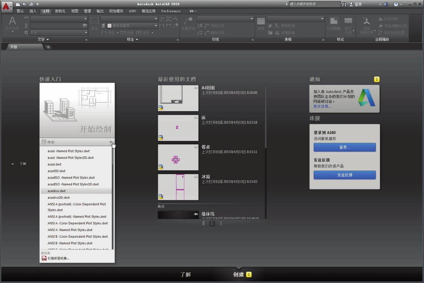Select the small thumbnail view icon below recent documents
The width and height of the screenshot is (424, 283).
coord(204,224)
